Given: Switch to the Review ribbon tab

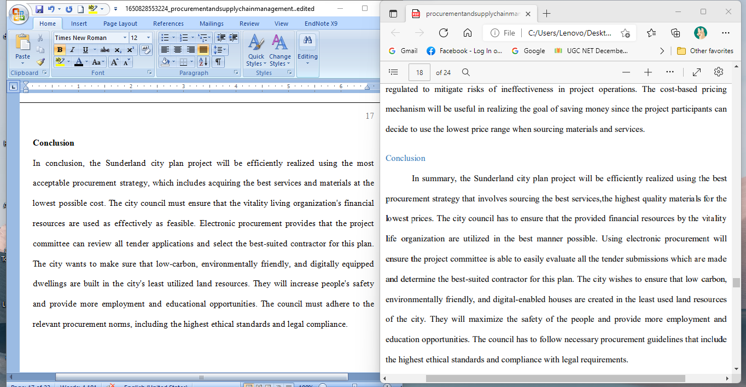Looking at the screenshot, I should pyautogui.click(x=249, y=24).
